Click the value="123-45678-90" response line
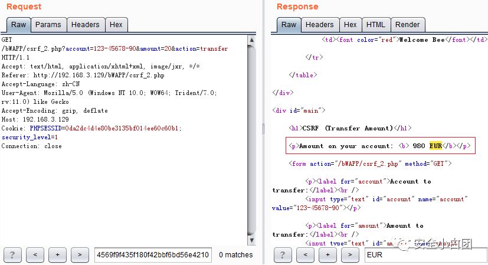The image size is (488, 265). (x=316, y=208)
